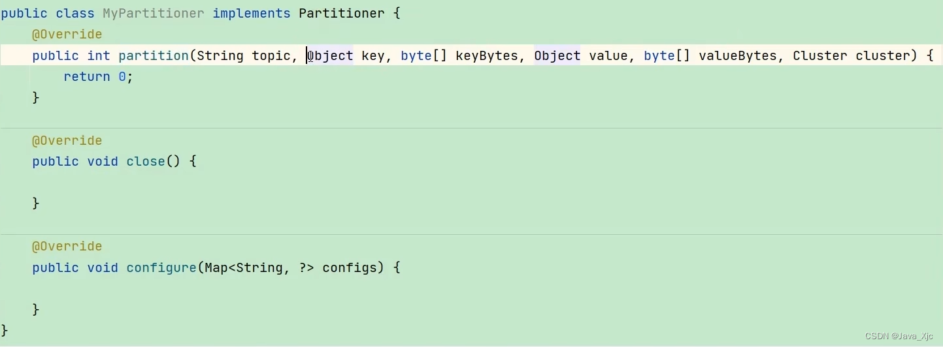Click the configure method name
This screenshot has height=347, width=943.
tap(161, 267)
